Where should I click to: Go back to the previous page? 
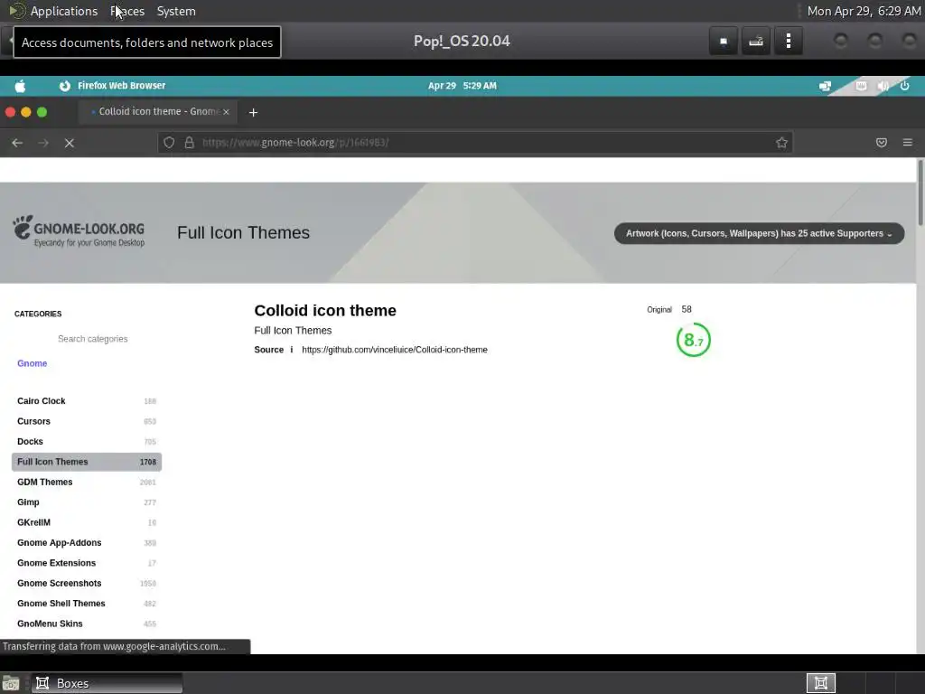point(17,143)
